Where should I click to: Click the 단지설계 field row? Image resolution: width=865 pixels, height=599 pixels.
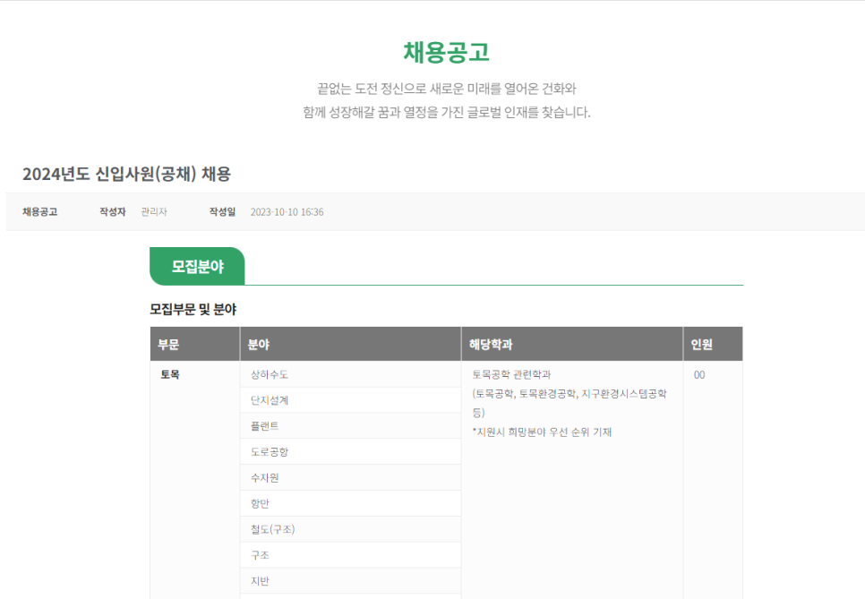(x=351, y=400)
